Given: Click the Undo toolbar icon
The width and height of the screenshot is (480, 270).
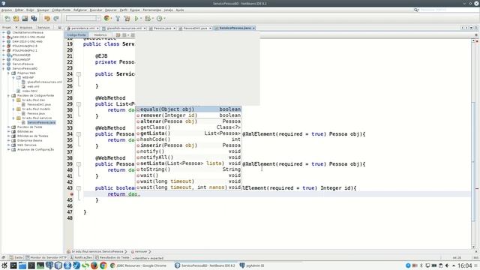Looking at the screenshot, I should 46,19.
